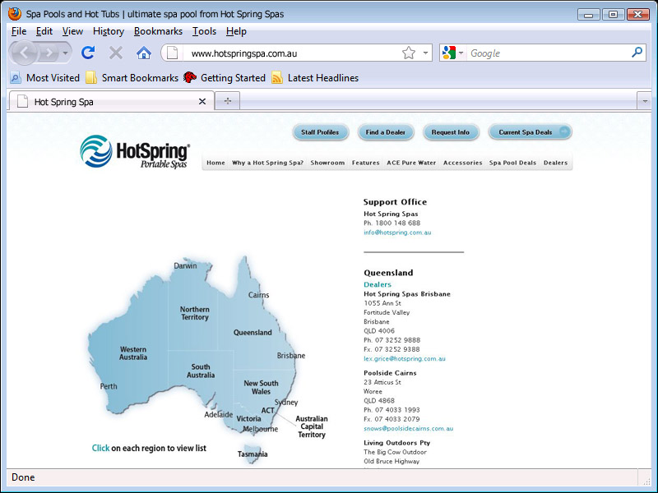Click the search magnifier icon

point(637,53)
